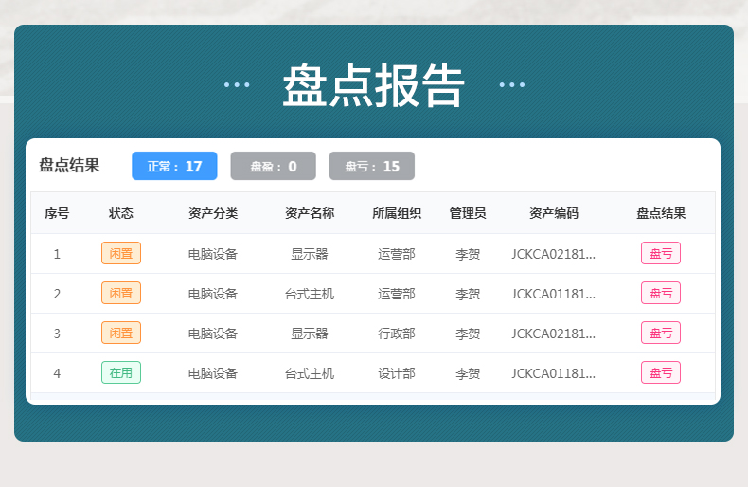Filter by the 正常: 17 button
748x487 pixels.
point(174,166)
